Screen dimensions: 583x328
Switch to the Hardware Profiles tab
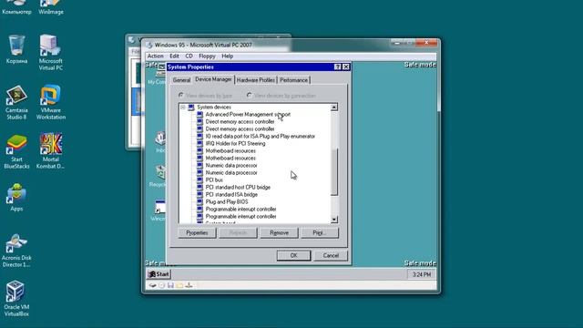(x=255, y=80)
